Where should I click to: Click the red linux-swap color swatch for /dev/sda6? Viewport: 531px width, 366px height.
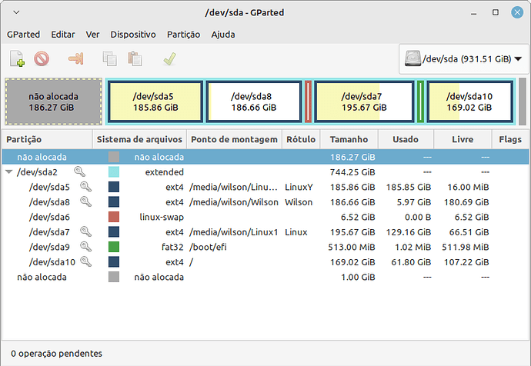point(114,217)
